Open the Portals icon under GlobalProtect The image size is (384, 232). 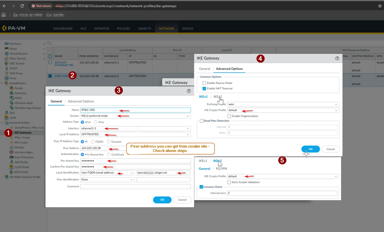(x=12, y=88)
